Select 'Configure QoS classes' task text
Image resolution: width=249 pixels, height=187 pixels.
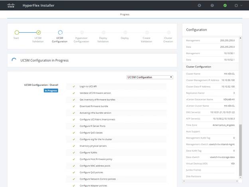[x=91, y=132]
